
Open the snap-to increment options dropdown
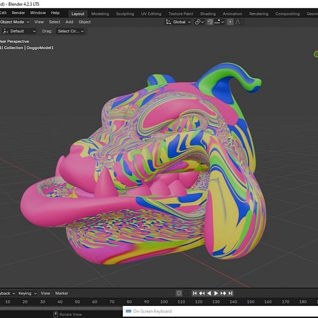pyautogui.click(x=219, y=22)
